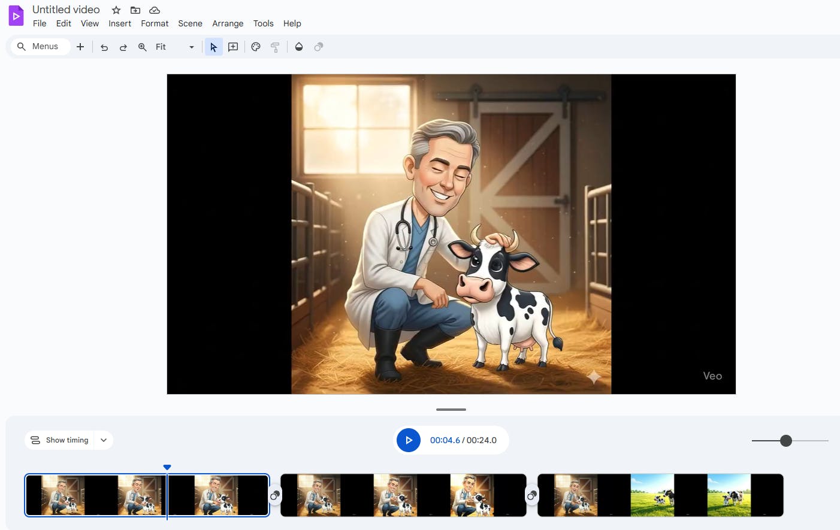Click the opacity droplet icon
This screenshot has width=840, height=530.
tap(299, 47)
